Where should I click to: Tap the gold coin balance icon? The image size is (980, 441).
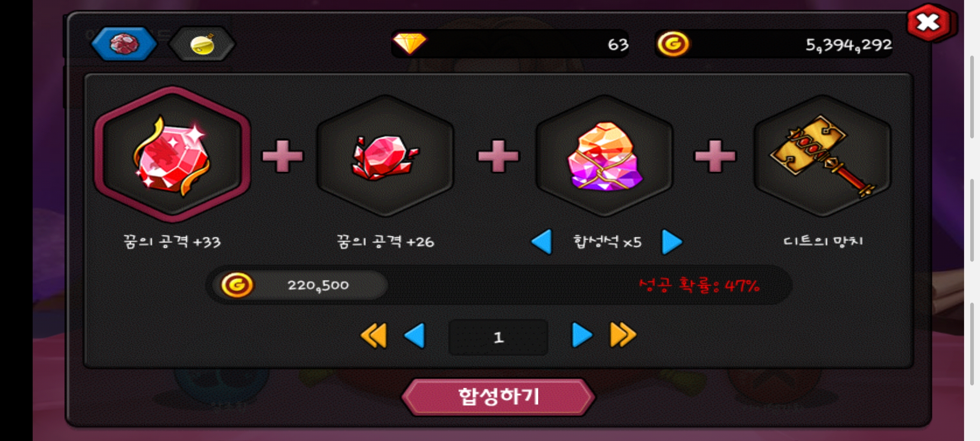pos(673,44)
